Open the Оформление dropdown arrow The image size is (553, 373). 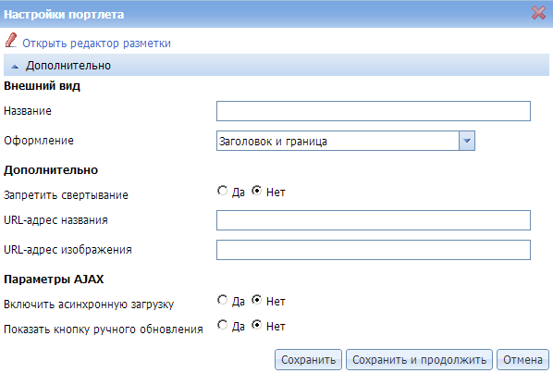point(467,141)
